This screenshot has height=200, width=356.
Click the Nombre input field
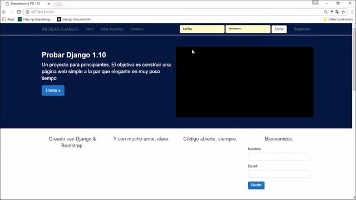tap(279, 157)
